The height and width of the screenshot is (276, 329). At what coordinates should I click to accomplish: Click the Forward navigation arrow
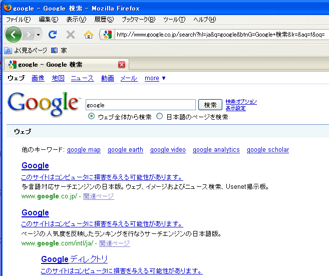[29, 35]
